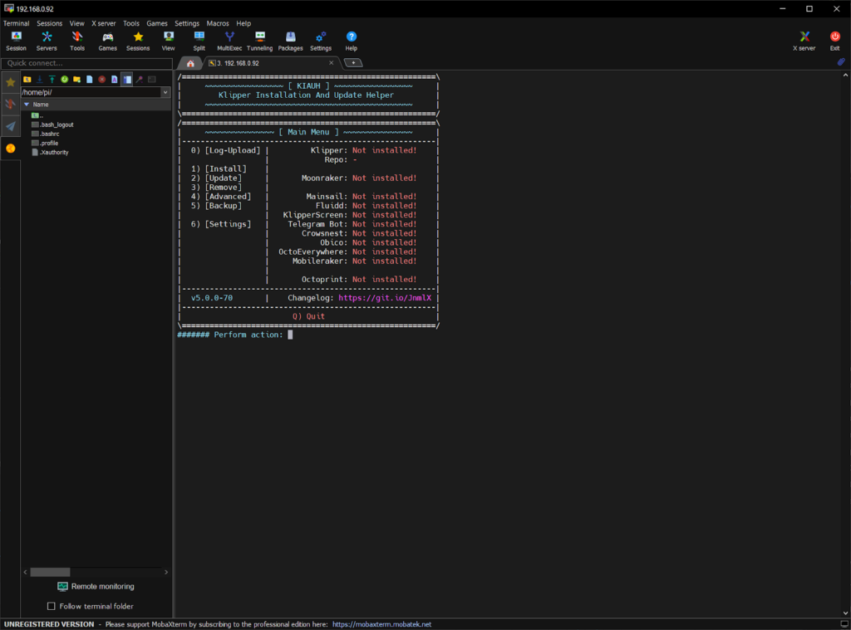
Task: Select the .. parent folder entry
Action: 37,115
